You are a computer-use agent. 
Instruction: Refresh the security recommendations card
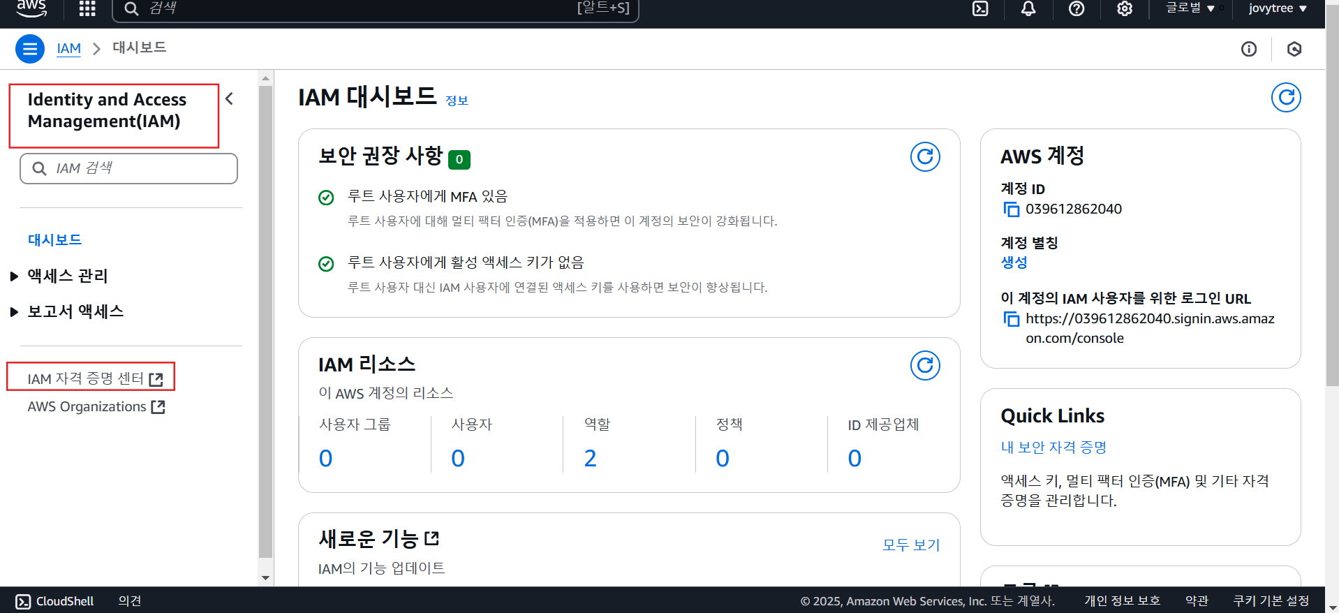point(925,156)
